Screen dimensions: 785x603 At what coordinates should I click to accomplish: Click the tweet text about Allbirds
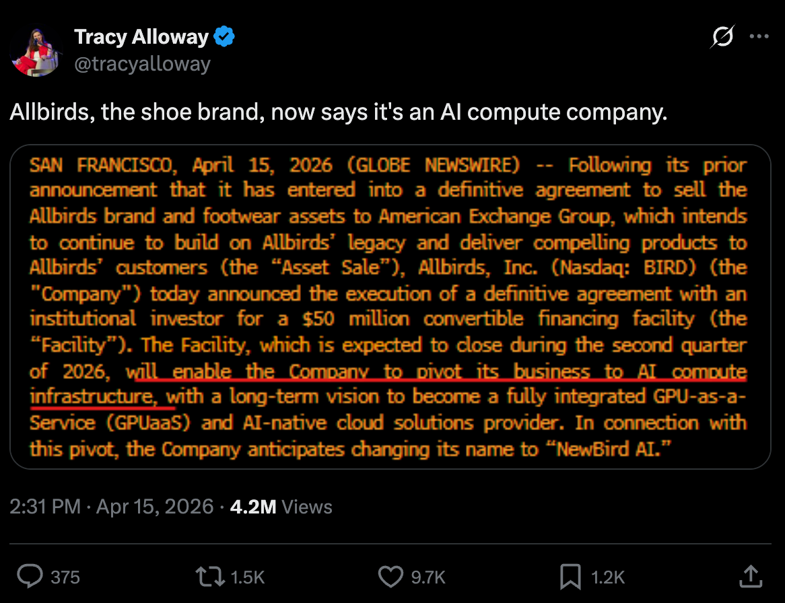tap(338, 112)
